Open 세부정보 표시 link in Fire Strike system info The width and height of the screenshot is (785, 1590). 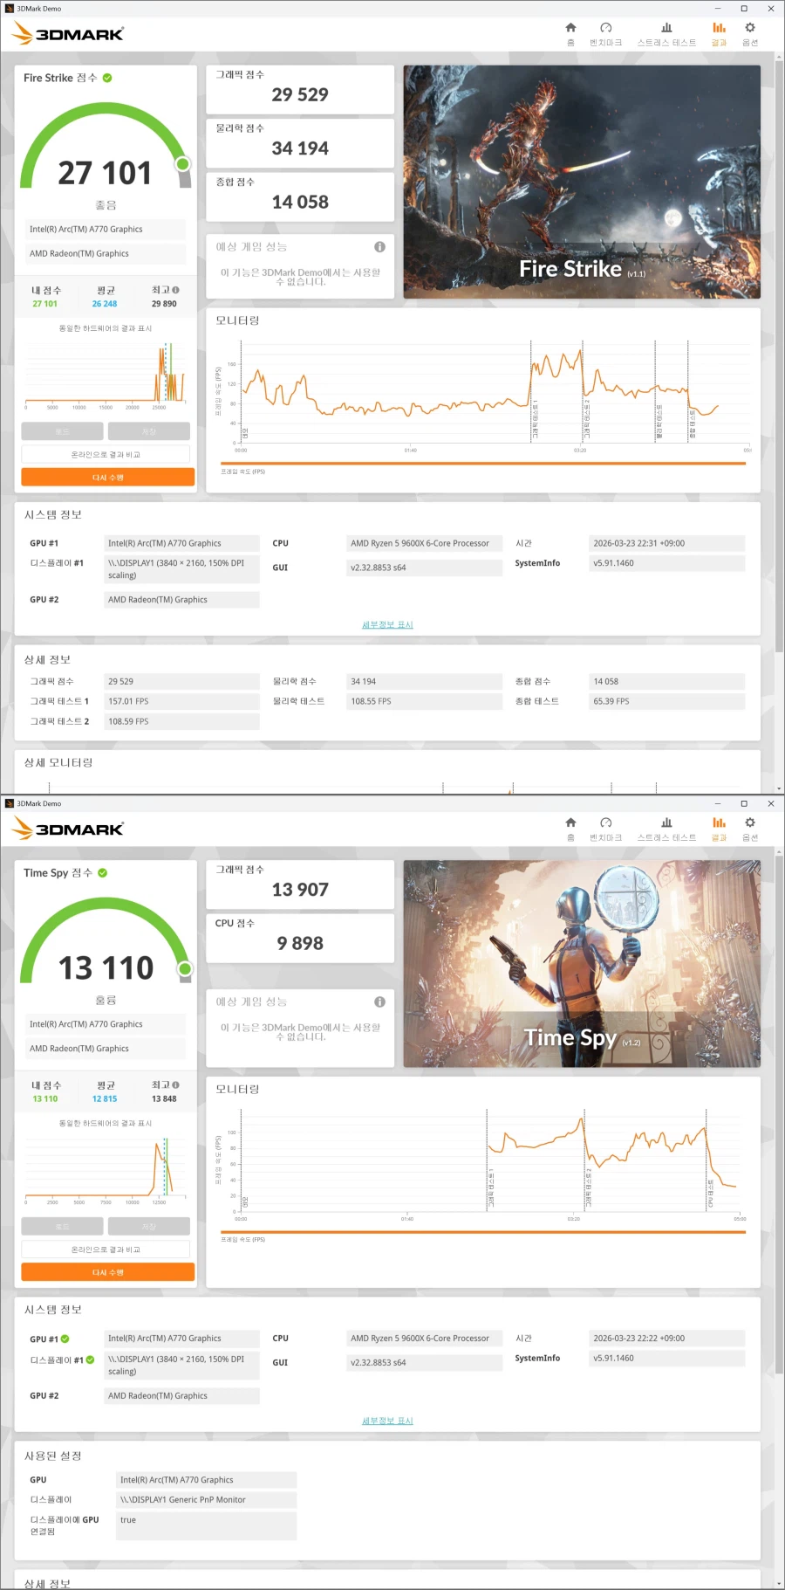click(x=387, y=624)
